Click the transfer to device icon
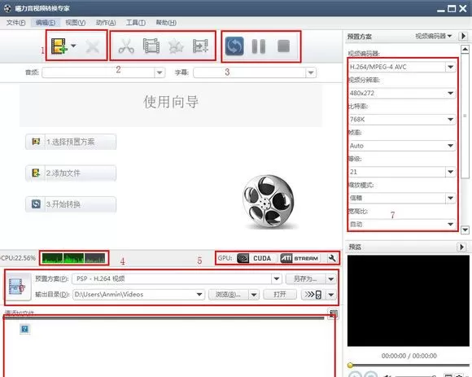The width and height of the screenshot is (472, 377). pos(313,295)
